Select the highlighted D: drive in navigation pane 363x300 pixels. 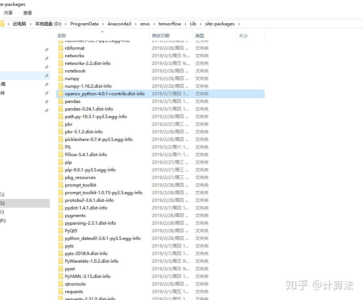tap(25, 203)
